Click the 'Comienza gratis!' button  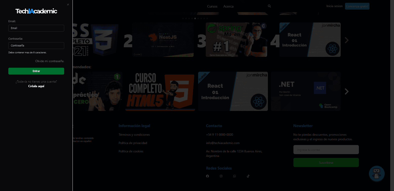point(357,6)
